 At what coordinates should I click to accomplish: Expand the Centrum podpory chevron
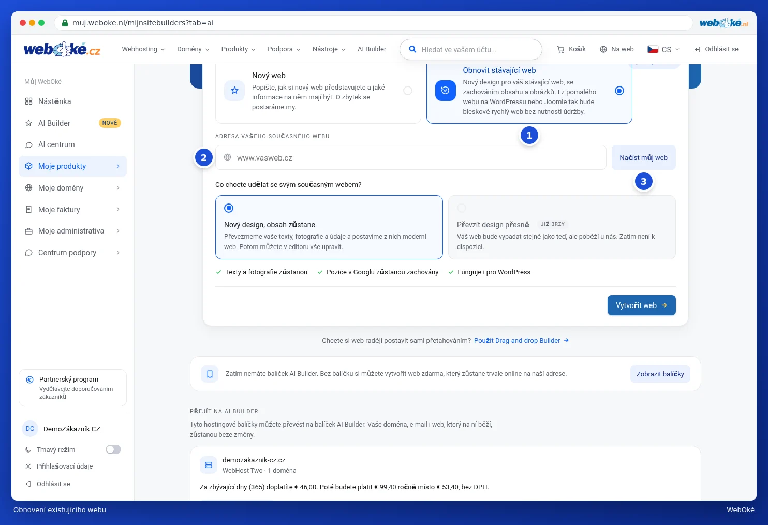(118, 253)
